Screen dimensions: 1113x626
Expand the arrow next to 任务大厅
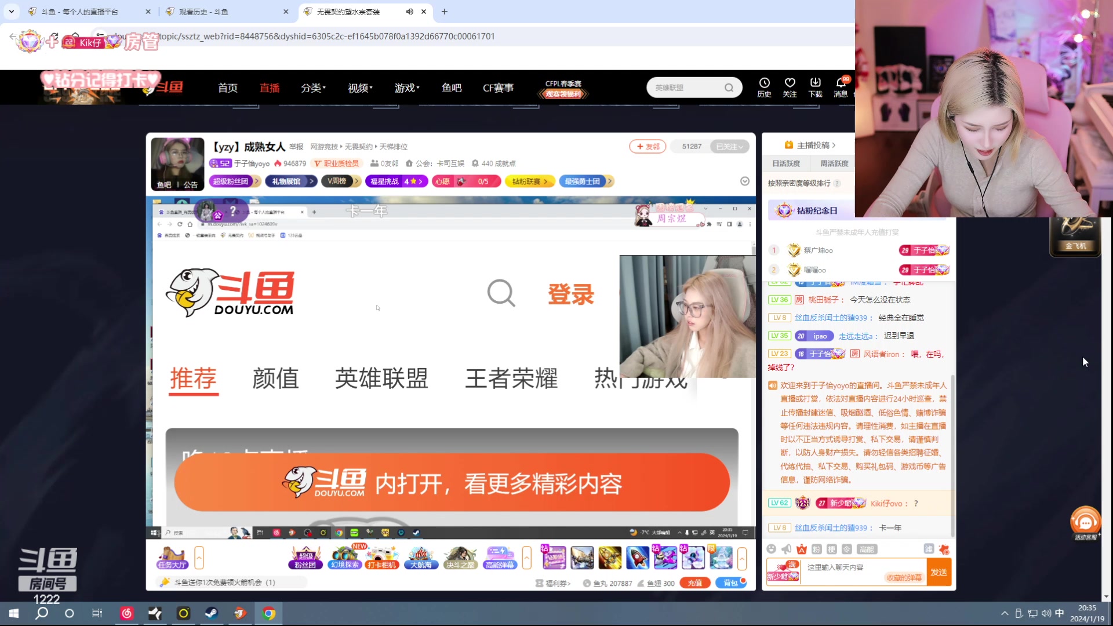point(199,558)
